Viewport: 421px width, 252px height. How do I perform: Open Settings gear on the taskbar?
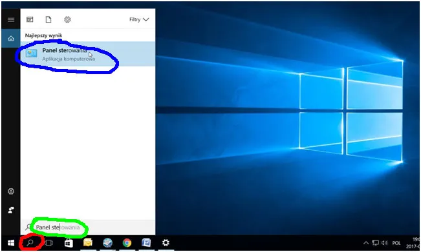coord(166,242)
